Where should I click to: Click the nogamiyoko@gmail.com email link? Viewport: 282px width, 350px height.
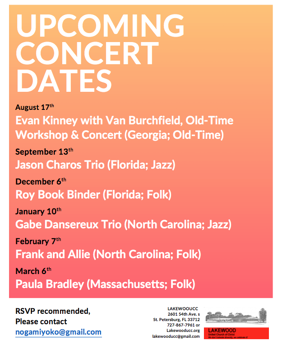58,332
